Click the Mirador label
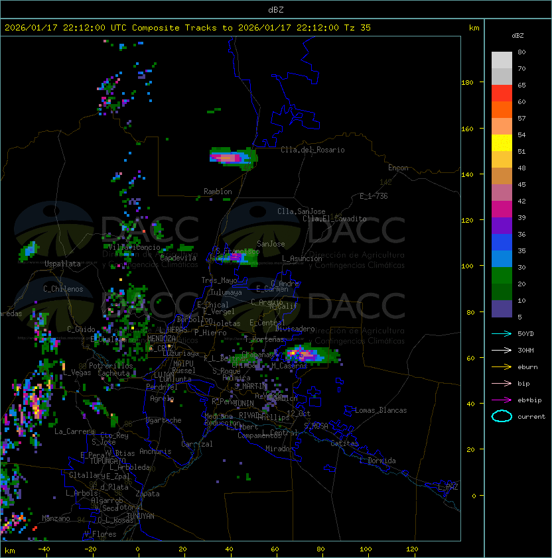 (280, 449)
